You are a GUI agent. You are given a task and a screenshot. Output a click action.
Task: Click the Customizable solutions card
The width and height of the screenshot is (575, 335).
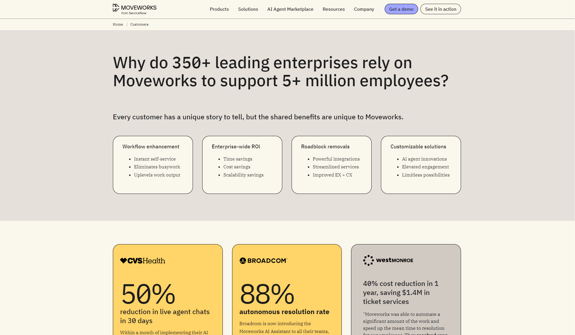[421, 165]
